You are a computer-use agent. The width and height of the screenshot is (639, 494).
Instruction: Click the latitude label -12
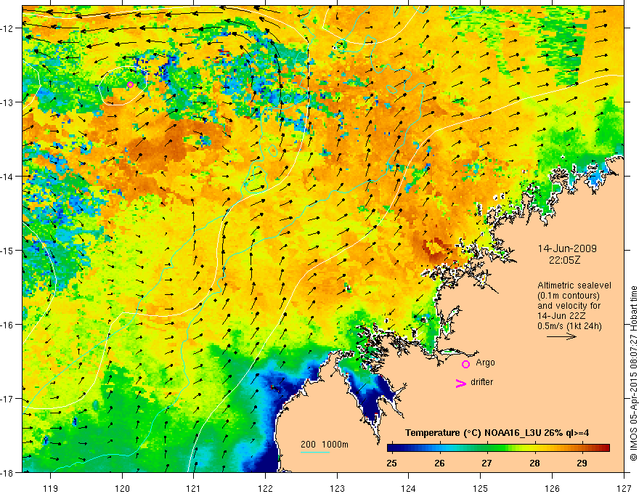pos(8,28)
